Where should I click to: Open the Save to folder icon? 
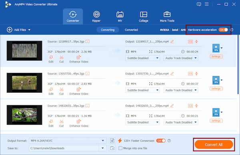pyautogui.click(x=112, y=148)
